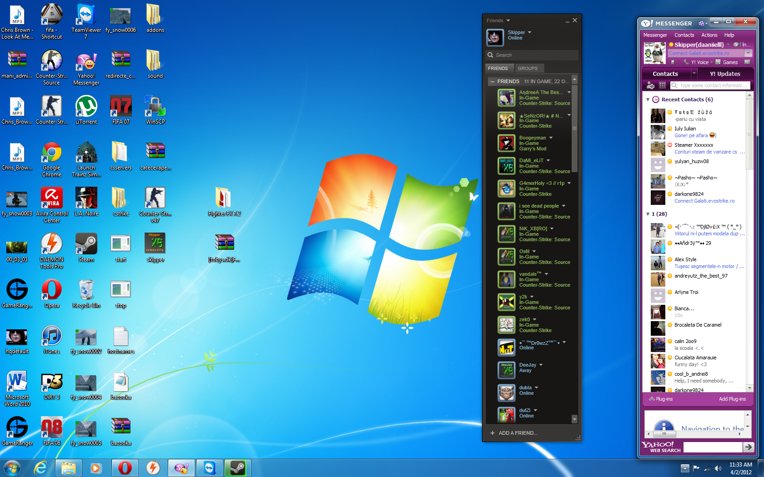Open Skipper status dropdown in Steam Friends
This screenshot has width=764, height=477.
(x=530, y=32)
